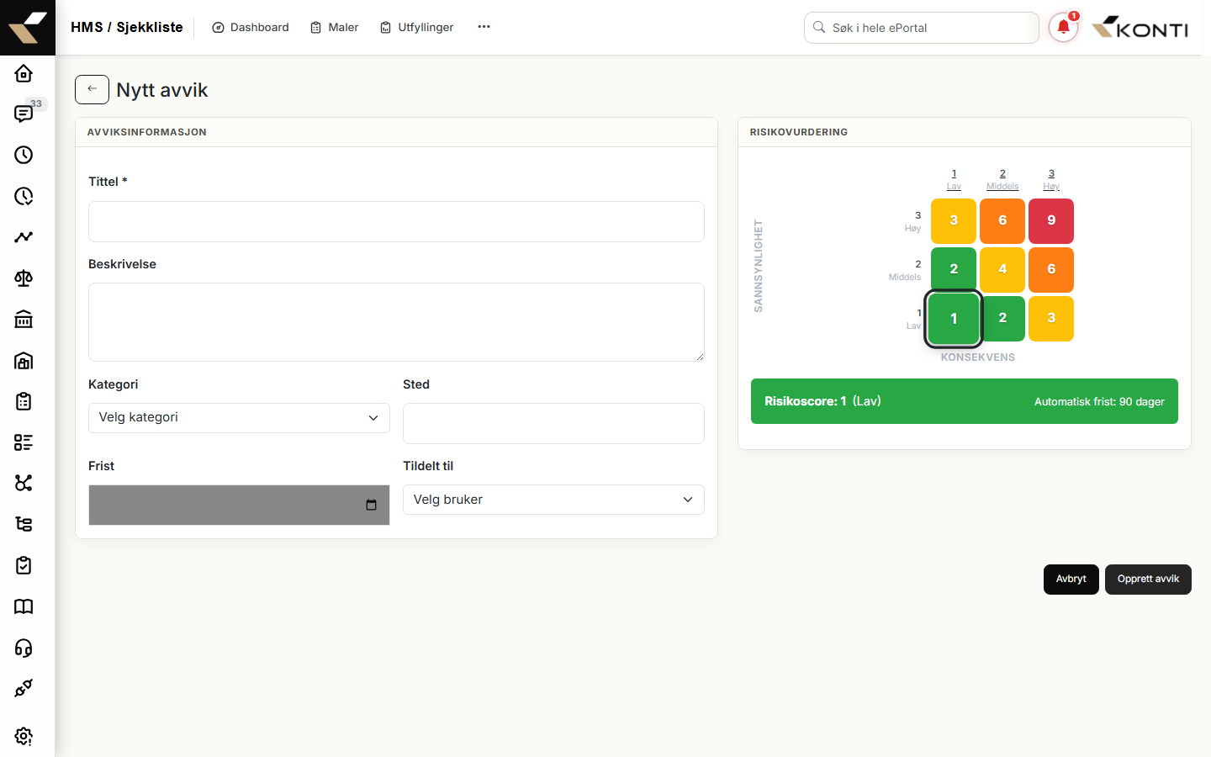Click the Opprett avvik button
This screenshot has width=1211, height=757.
(x=1148, y=580)
